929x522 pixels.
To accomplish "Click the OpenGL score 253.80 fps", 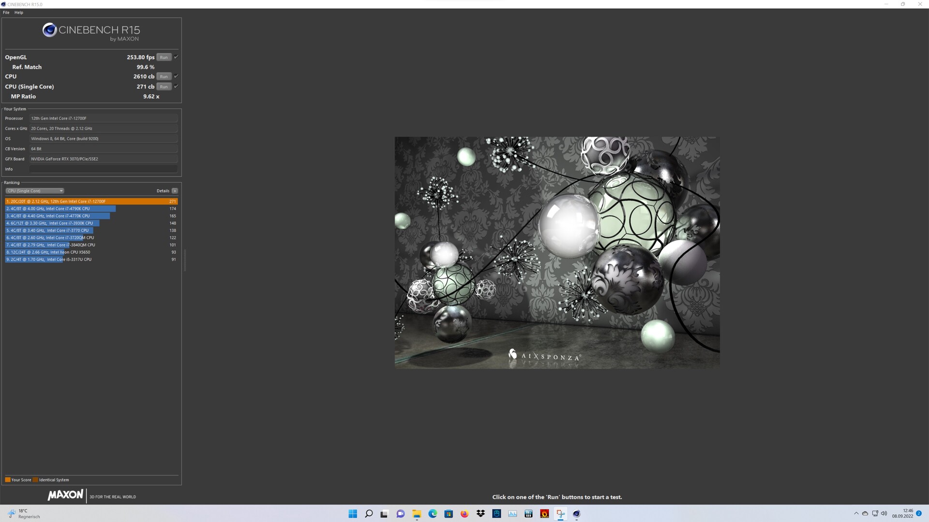I will 141,57.
